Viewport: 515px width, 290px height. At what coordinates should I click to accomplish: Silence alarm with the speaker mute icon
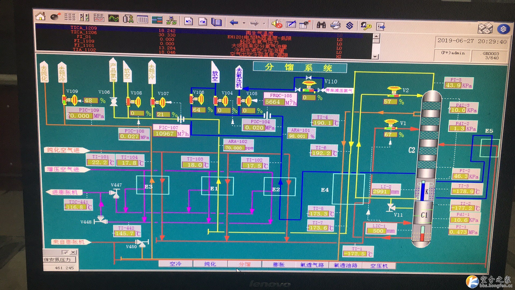277,24
